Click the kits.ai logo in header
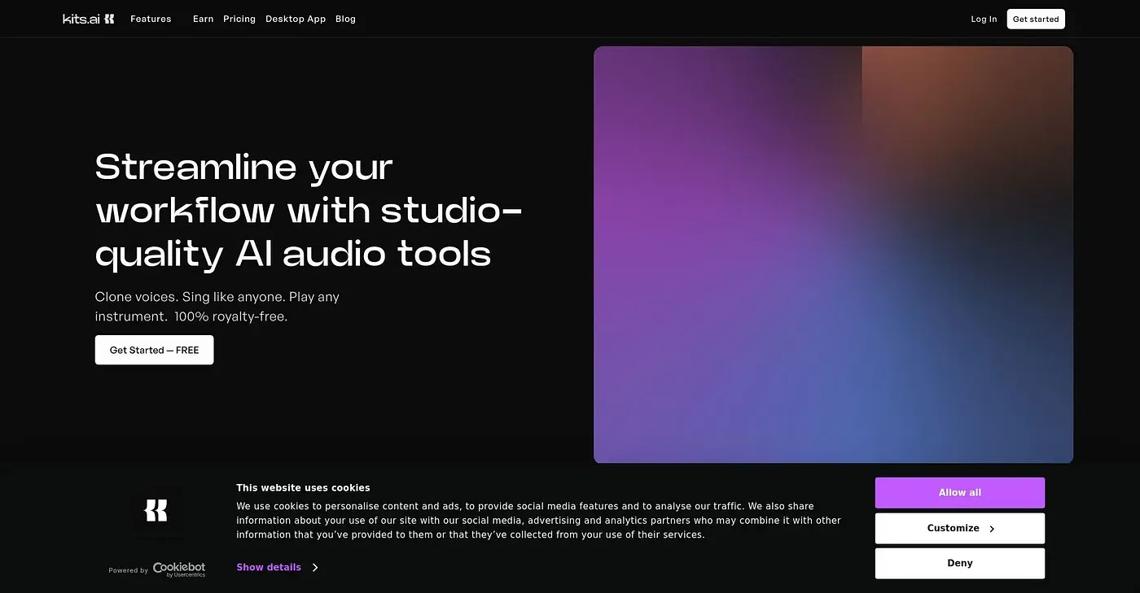Image resolution: width=1140 pixels, height=593 pixels. 89,19
